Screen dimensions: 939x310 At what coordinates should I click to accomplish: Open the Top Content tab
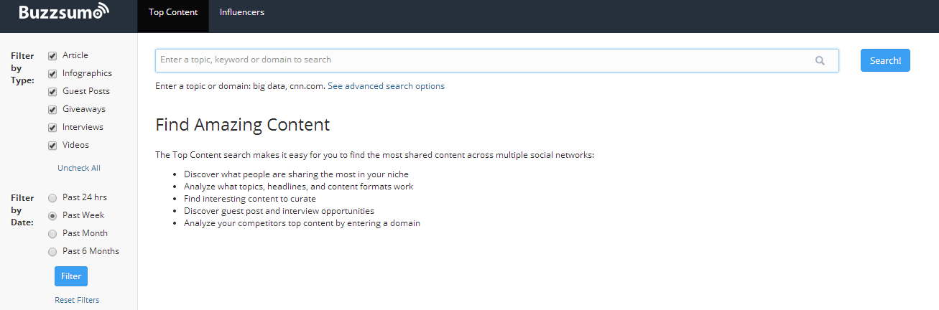tap(173, 12)
